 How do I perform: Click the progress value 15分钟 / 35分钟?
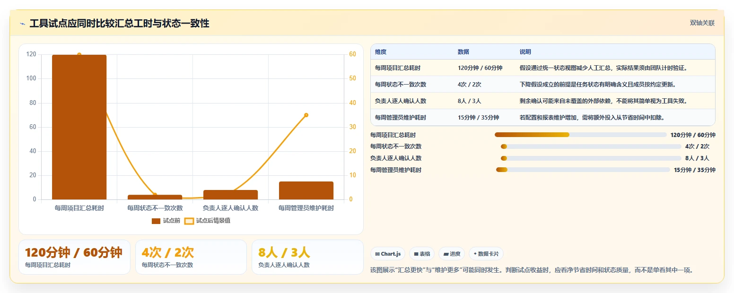(x=694, y=170)
